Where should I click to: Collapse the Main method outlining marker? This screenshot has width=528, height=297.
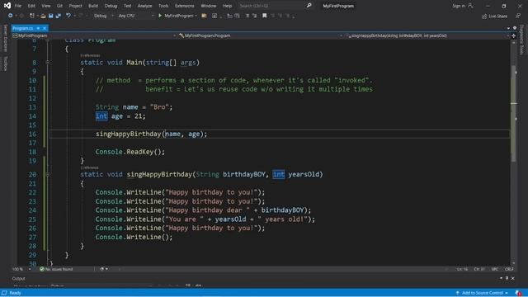pos(47,63)
